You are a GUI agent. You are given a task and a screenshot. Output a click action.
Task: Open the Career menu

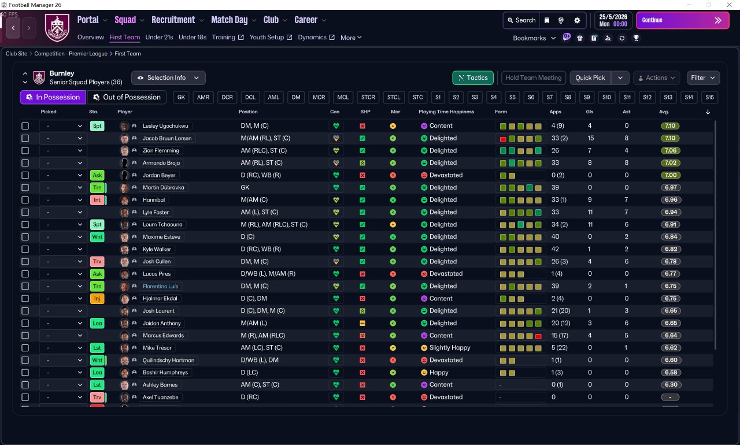coord(310,20)
